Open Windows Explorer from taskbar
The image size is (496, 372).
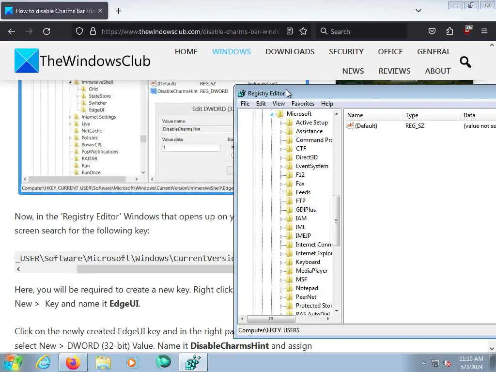click(x=103, y=362)
